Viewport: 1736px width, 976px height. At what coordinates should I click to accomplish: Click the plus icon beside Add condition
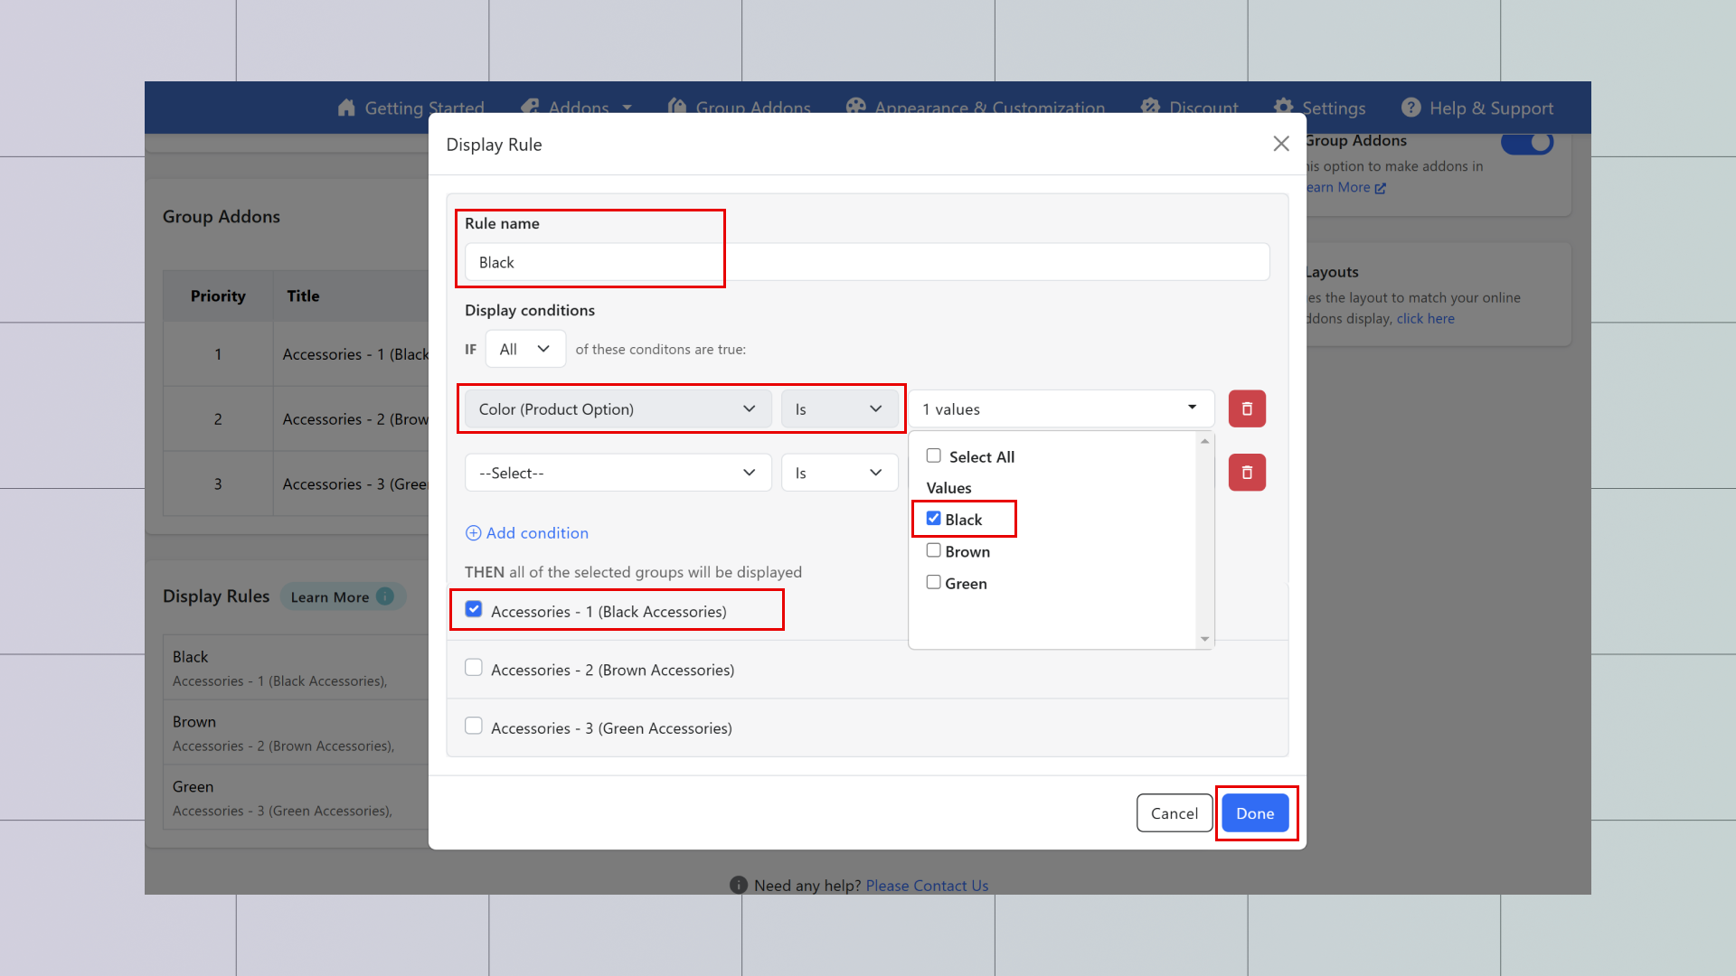tap(473, 533)
